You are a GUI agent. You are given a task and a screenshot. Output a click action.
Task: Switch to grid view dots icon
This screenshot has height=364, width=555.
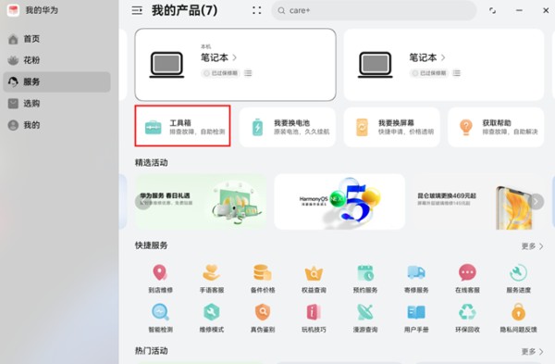coord(257,10)
